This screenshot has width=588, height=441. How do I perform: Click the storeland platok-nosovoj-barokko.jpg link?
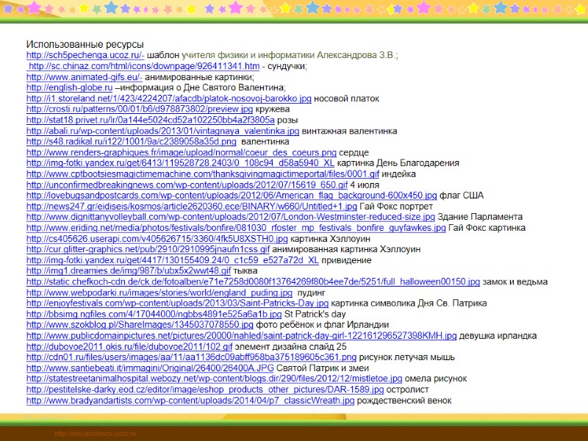(169, 98)
